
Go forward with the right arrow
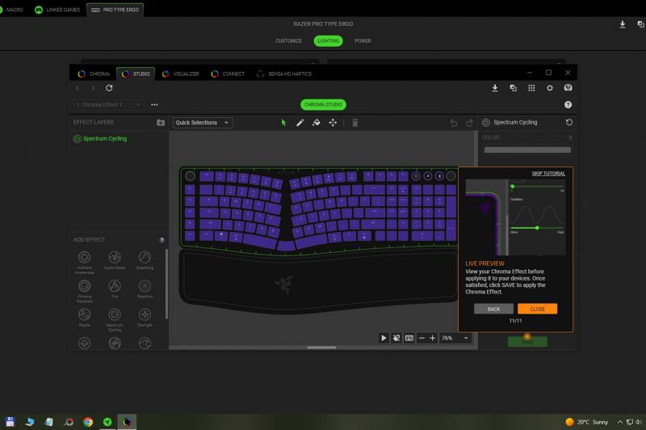[x=93, y=88]
